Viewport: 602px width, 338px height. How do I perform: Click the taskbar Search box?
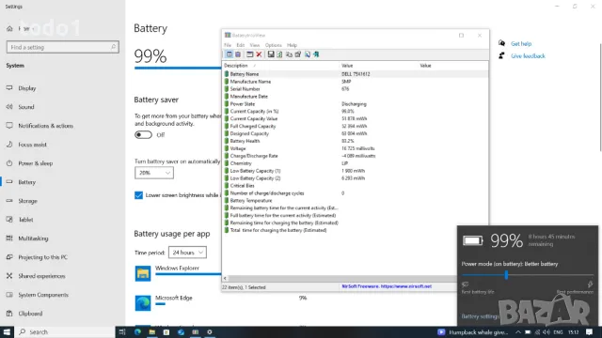[65, 332]
